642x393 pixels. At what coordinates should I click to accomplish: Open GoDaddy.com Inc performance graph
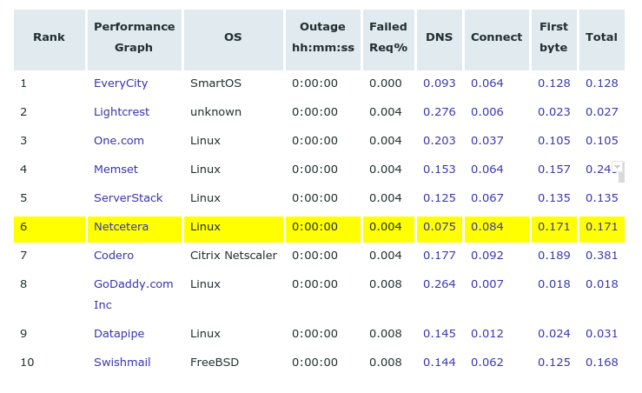click(133, 294)
